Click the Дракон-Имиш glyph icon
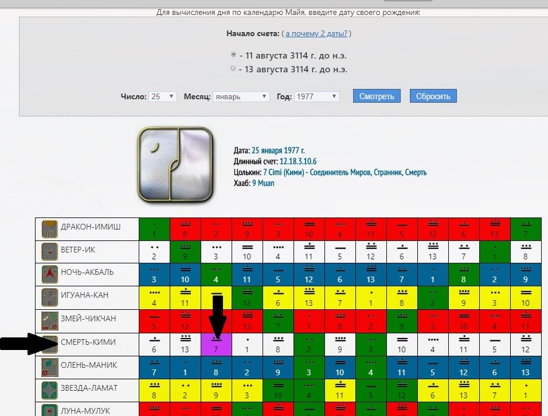The height and width of the screenshot is (416, 548). 50,229
